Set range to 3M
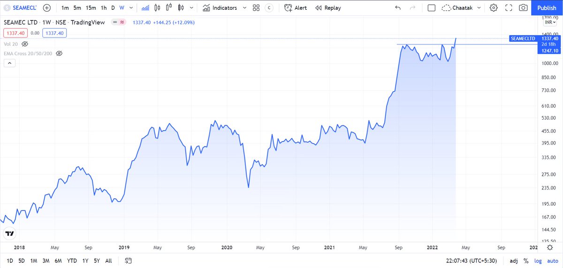The image size is (563, 268). pos(46,261)
